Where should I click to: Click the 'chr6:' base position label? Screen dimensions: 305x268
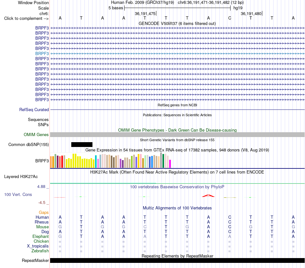tap(44, 13)
